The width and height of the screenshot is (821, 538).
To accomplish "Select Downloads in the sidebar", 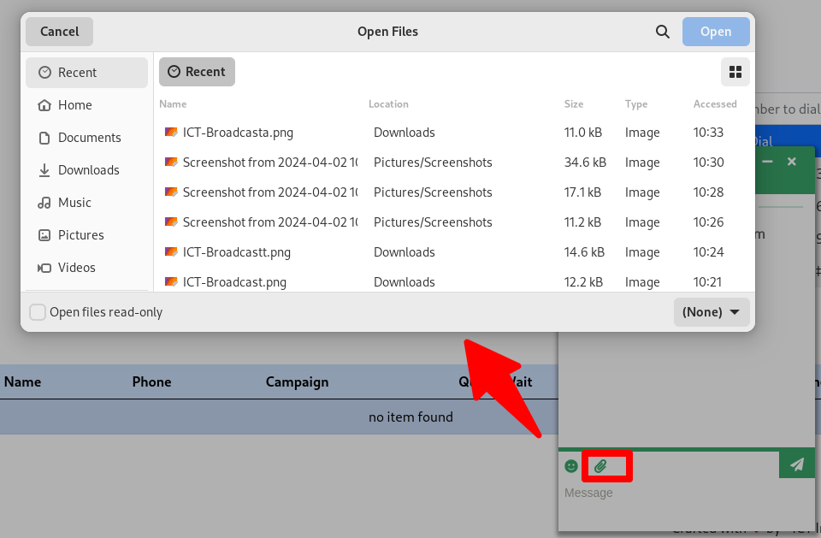I will (x=88, y=170).
